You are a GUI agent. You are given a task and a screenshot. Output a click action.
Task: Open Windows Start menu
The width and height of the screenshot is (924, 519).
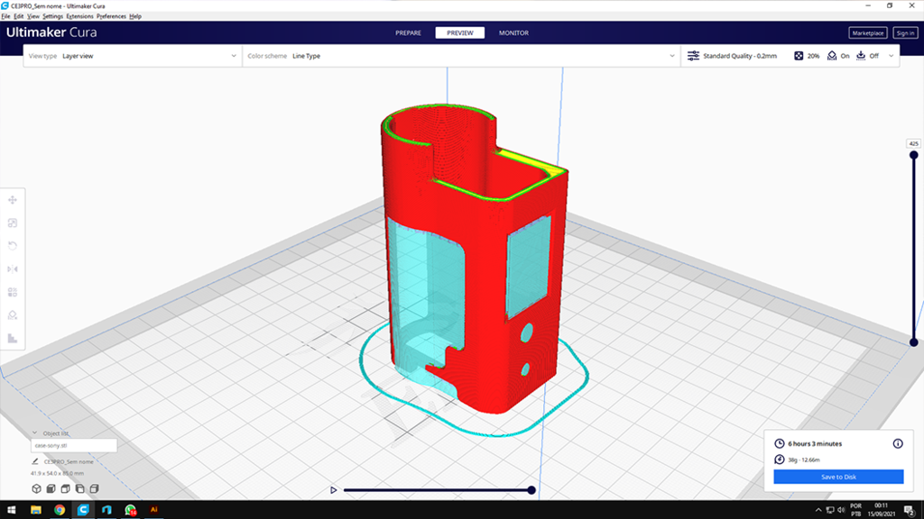pos(11,510)
